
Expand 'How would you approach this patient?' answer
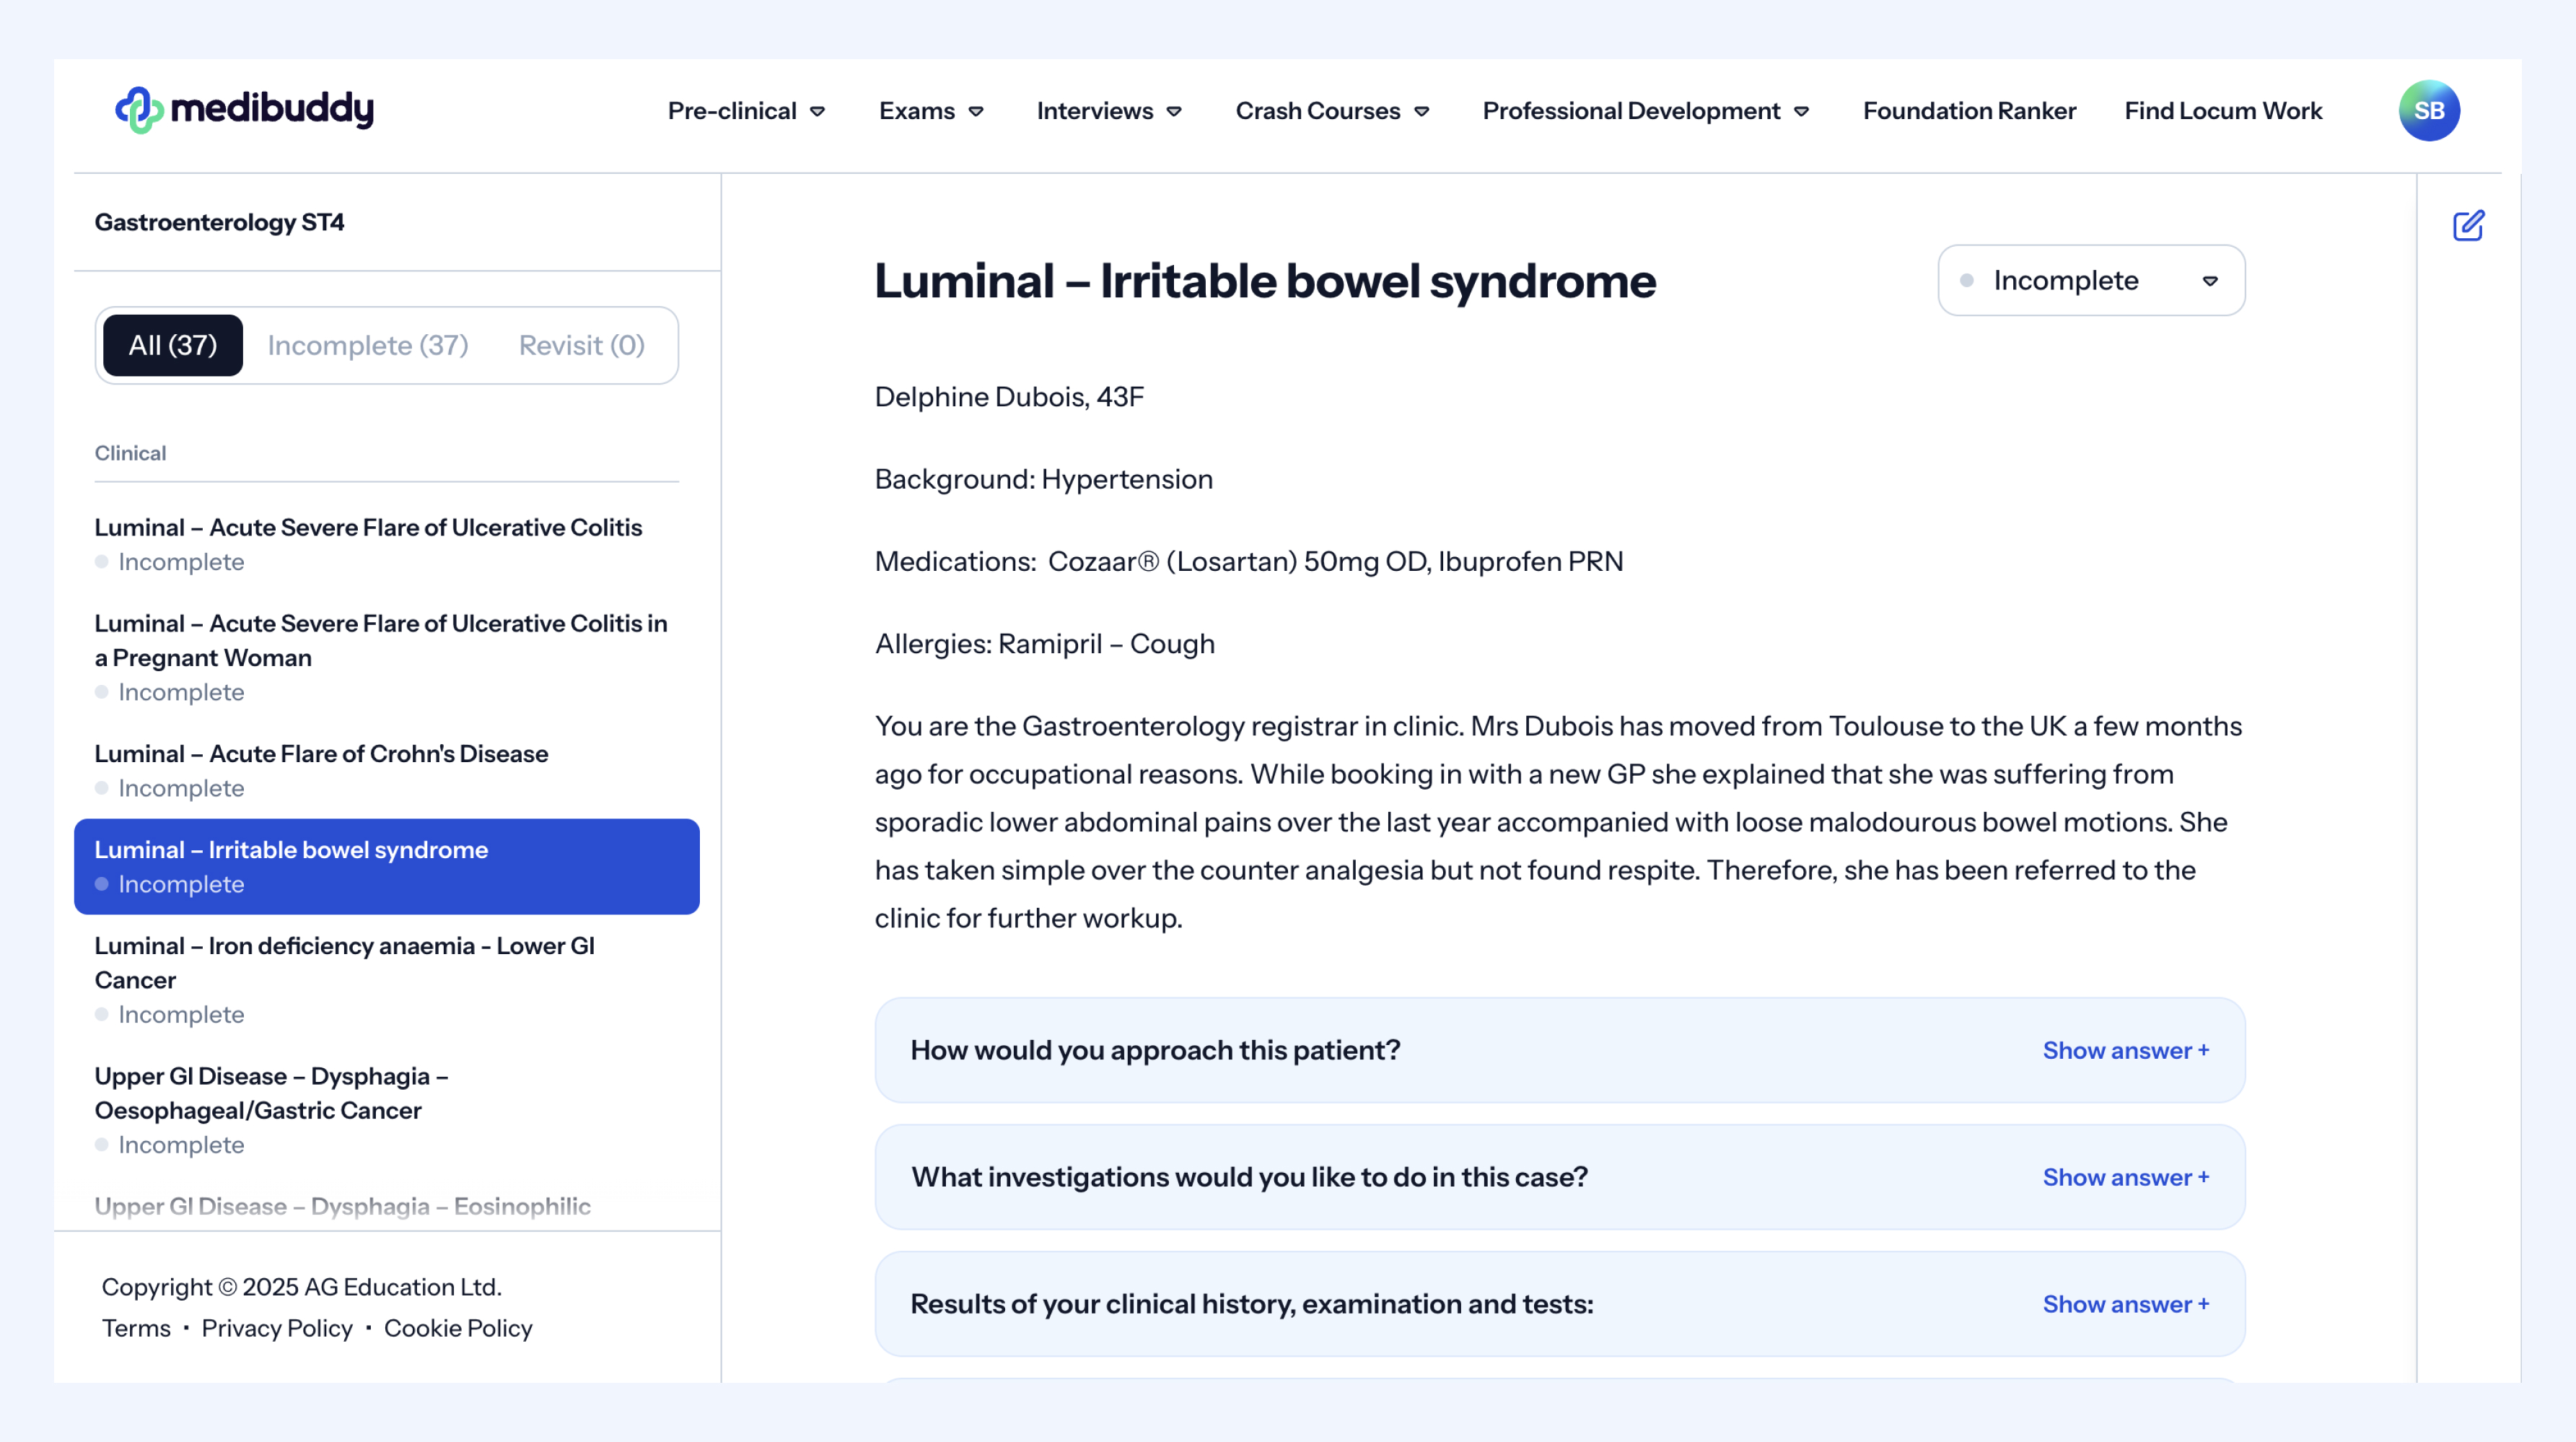pos(2125,1050)
